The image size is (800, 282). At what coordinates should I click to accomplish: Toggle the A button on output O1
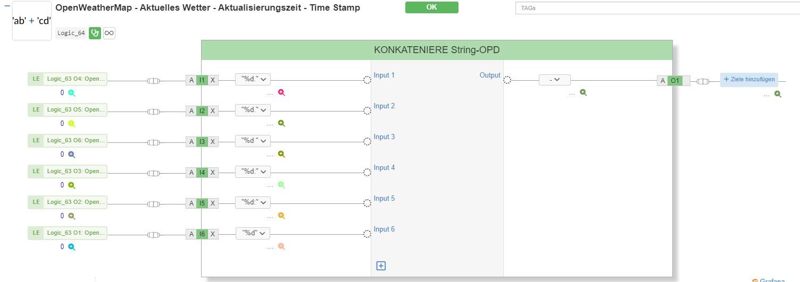pyautogui.click(x=663, y=81)
